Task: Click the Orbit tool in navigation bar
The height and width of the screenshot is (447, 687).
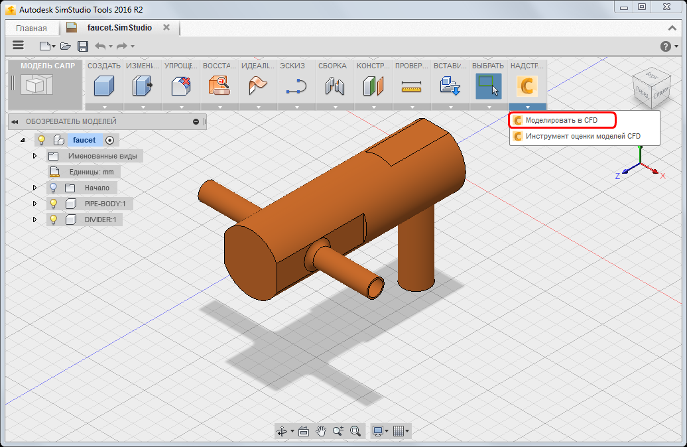Action: [x=282, y=431]
